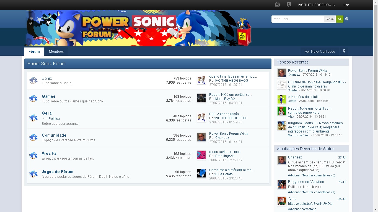Image resolution: width=378 pixels, height=212 pixels.
Task: Open 'Qual o Final Boss mais emoc...' topic
Action: (x=233, y=76)
